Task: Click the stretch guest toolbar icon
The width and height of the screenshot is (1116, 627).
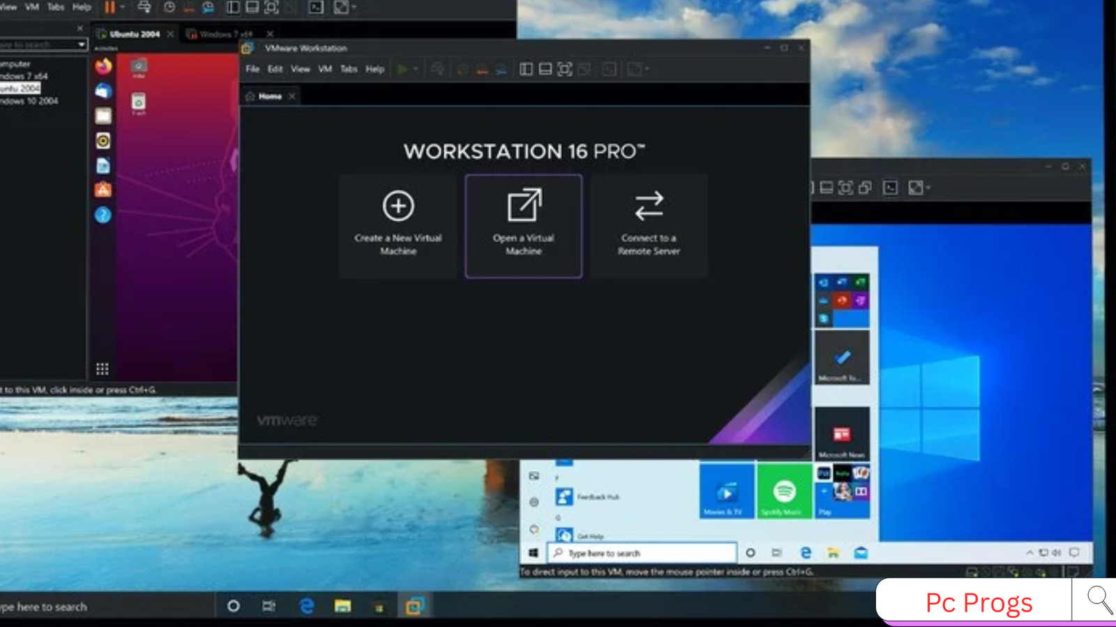Action: 635,69
